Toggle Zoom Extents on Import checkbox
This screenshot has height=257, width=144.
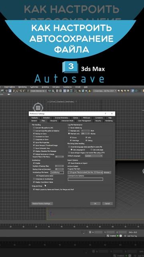69,163
